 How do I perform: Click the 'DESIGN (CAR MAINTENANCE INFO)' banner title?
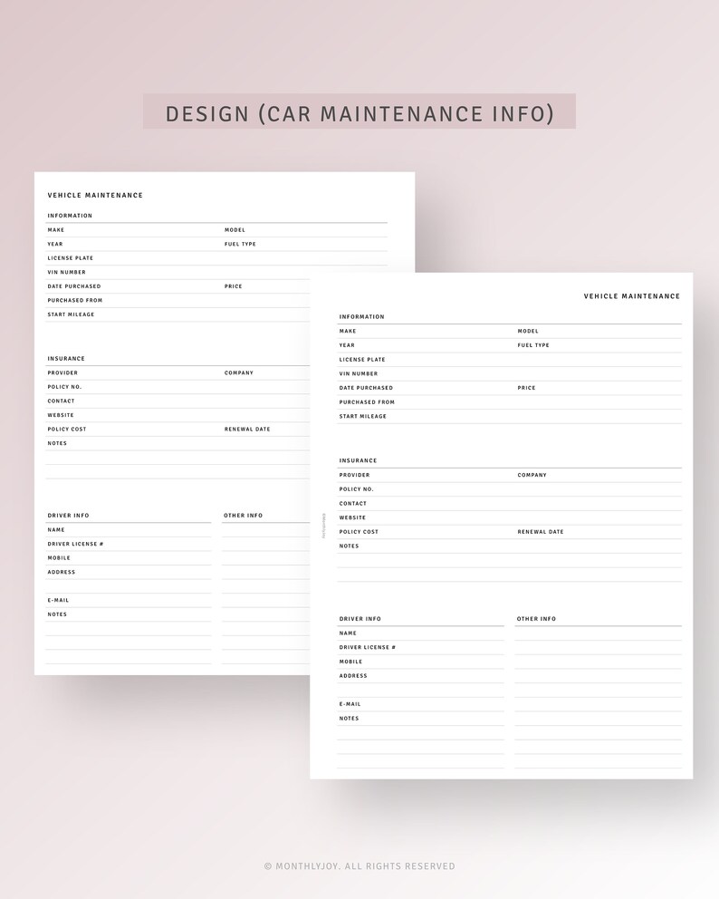click(x=359, y=113)
